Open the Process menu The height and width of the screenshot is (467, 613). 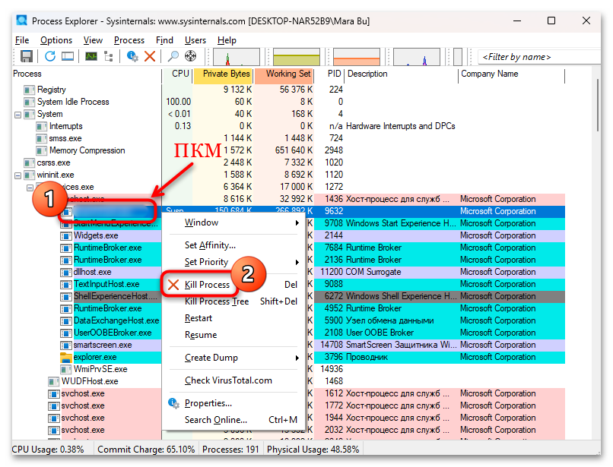tap(129, 40)
